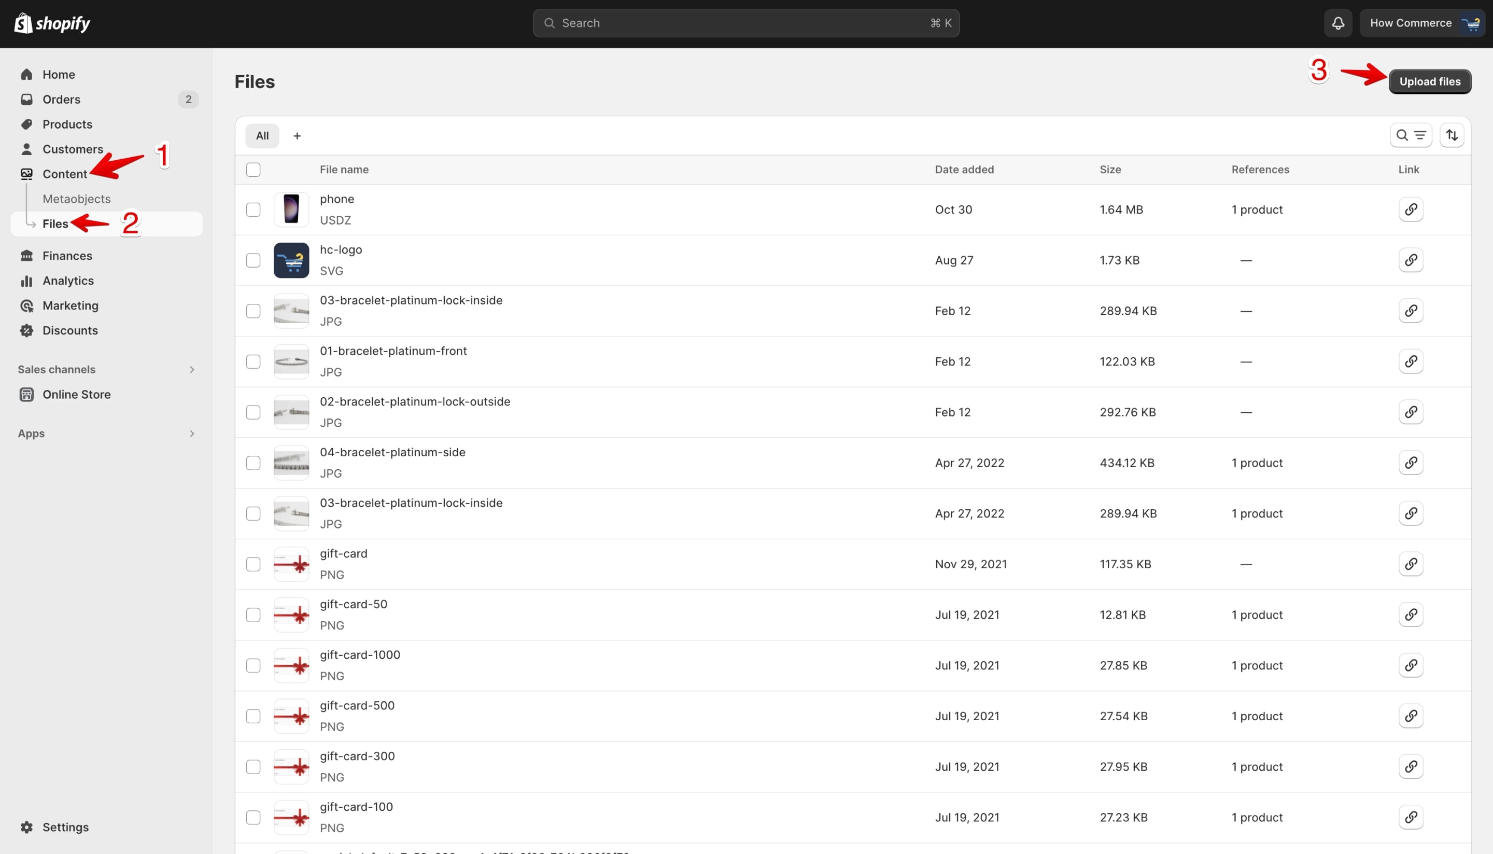Click the Analytics bar chart icon
This screenshot has height=854, width=1493.
coord(26,281)
